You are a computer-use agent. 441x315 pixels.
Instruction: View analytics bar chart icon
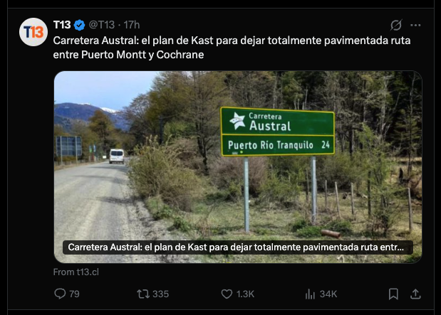(310, 294)
